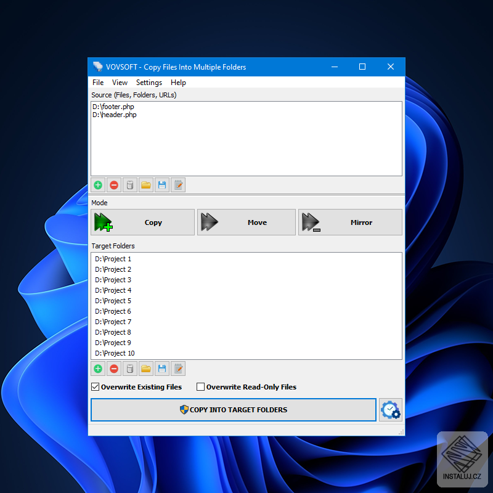Load target folders list from folder icon
Viewport: 493px width, 493px height.
click(x=146, y=369)
